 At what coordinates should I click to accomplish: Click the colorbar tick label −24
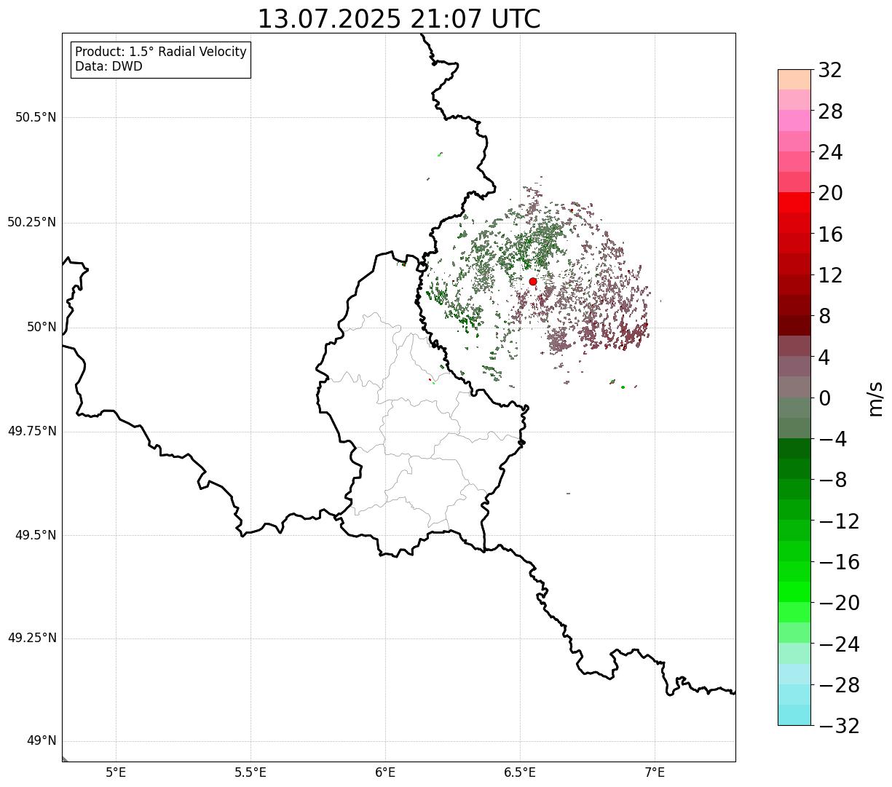(x=839, y=644)
